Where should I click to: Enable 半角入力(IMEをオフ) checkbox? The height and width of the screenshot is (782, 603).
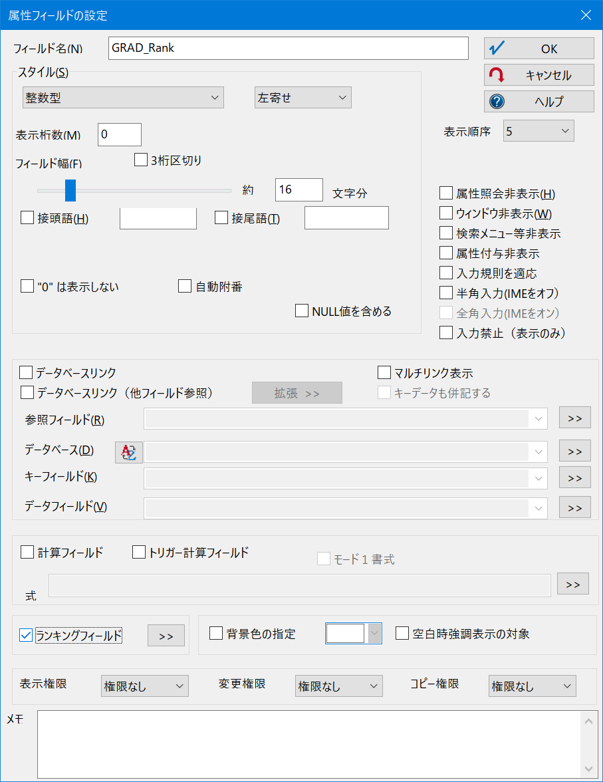[446, 293]
